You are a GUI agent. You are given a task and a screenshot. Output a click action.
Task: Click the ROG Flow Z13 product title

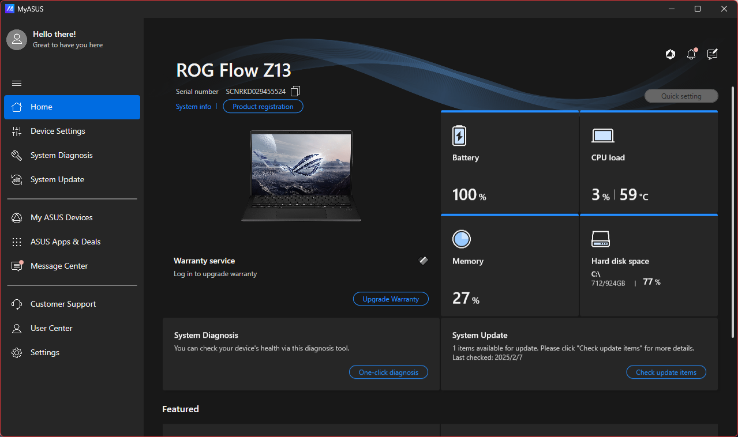234,70
